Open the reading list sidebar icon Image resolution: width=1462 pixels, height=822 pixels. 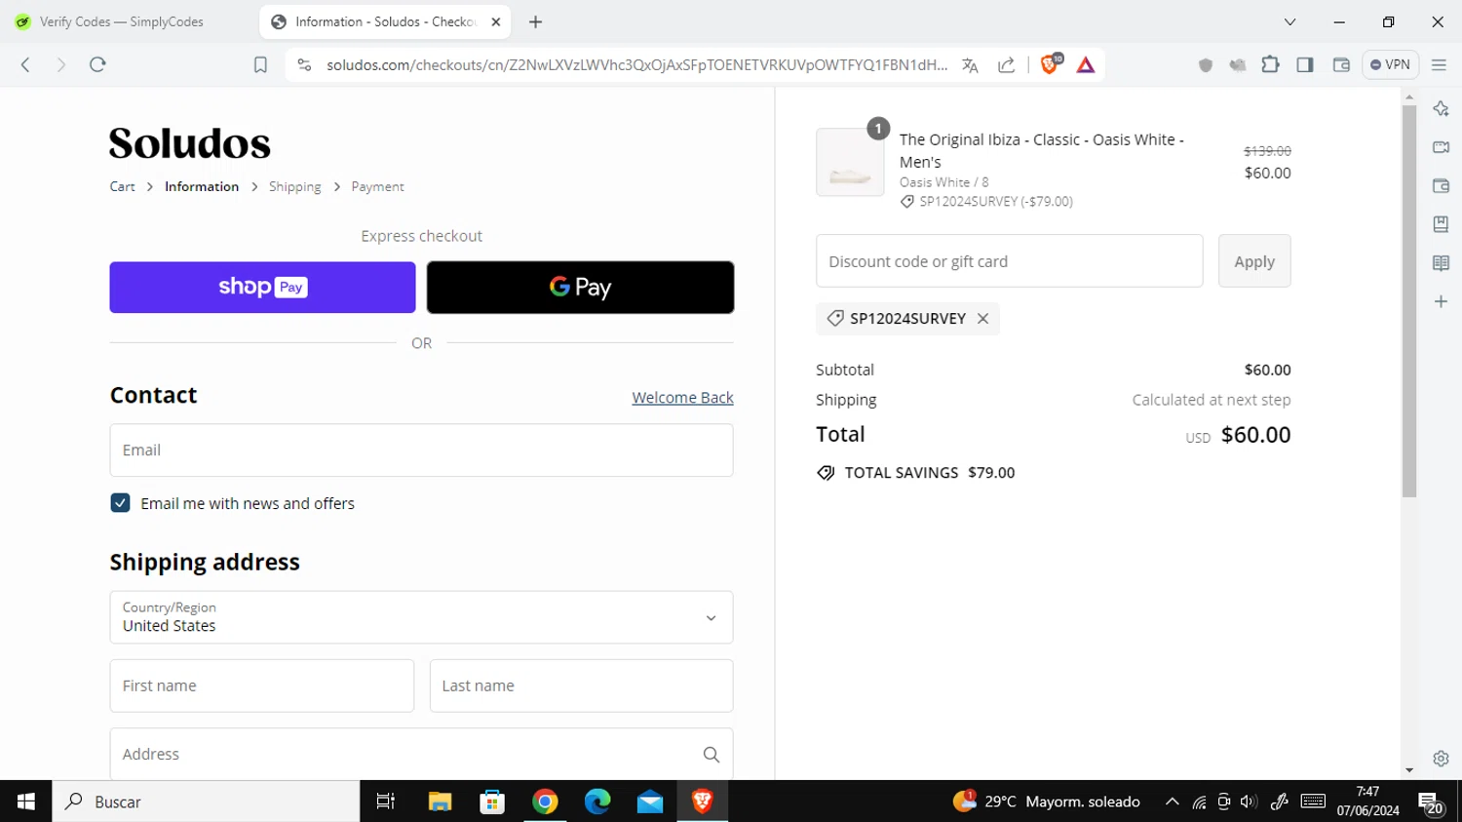(1441, 263)
